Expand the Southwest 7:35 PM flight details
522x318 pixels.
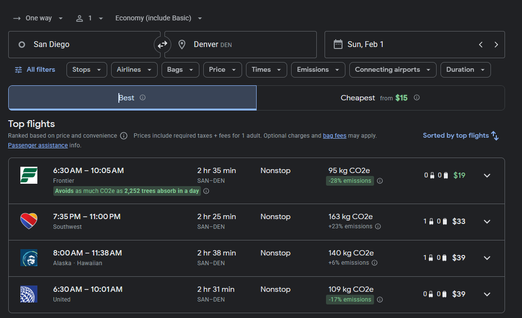(x=487, y=222)
